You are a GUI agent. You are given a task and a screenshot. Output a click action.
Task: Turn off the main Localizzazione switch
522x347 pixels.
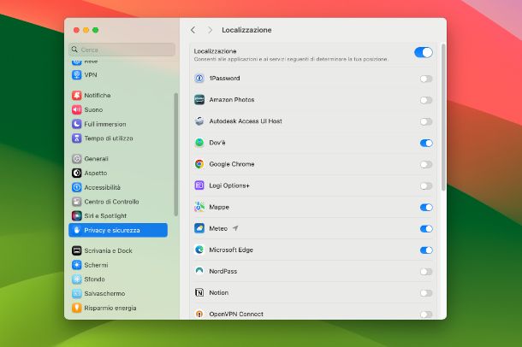(x=424, y=52)
